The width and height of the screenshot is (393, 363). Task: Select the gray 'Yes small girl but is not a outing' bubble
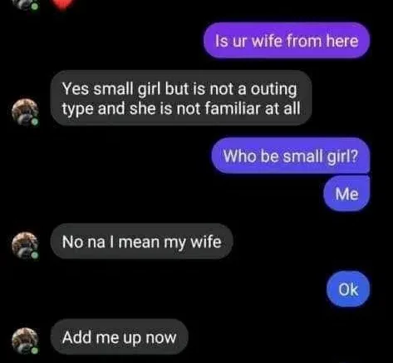(181, 98)
